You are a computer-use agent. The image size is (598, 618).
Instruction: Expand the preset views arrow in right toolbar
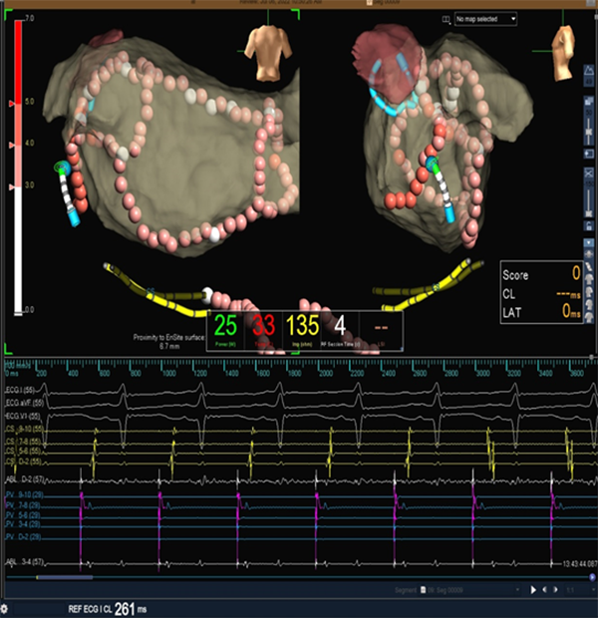click(589, 242)
